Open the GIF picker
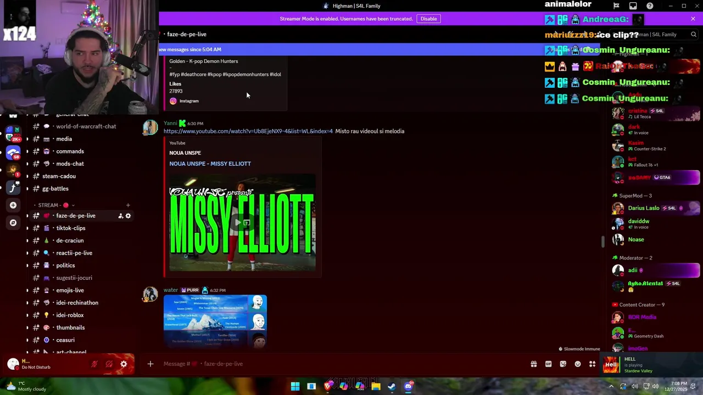The height and width of the screenshot is (395, 703). tap(548, 364)
